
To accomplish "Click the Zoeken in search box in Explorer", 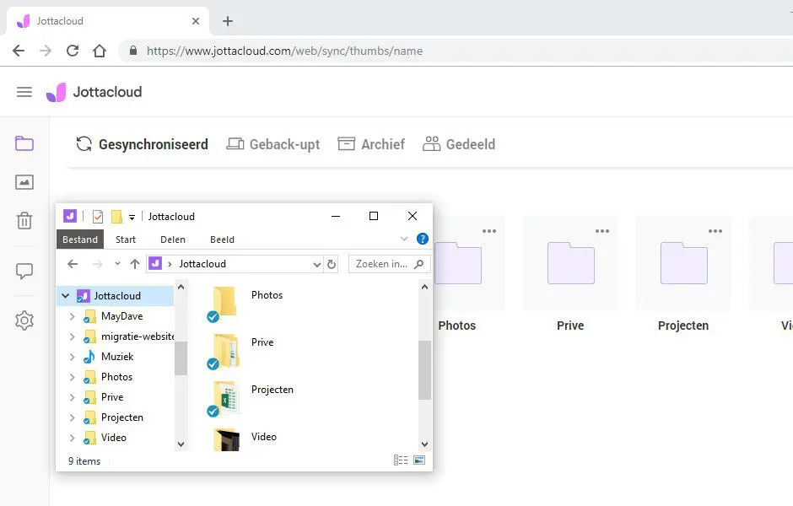I will (x=390, y=264).
